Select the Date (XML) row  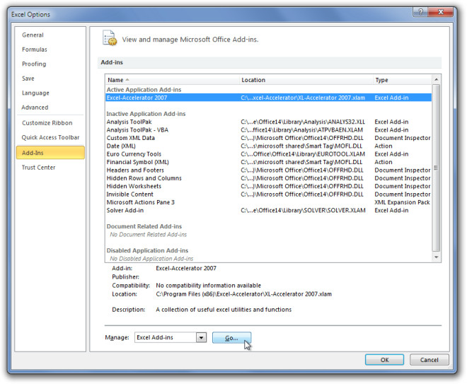[268, 146]
